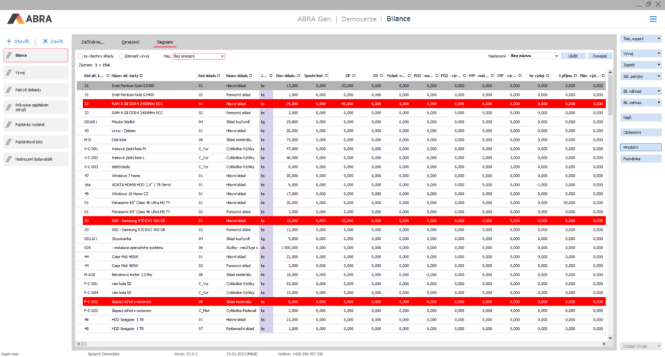The height and width of the screenshot is (357, 665).
Task: Click filter box in Kód skl. karty header
Action: 108,76
